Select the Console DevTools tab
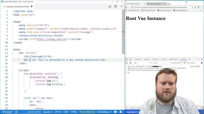204x114 pixels. pos(183,59)
